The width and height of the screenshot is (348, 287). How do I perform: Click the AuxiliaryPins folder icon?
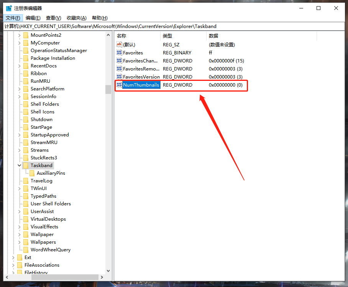click(32, 173)
